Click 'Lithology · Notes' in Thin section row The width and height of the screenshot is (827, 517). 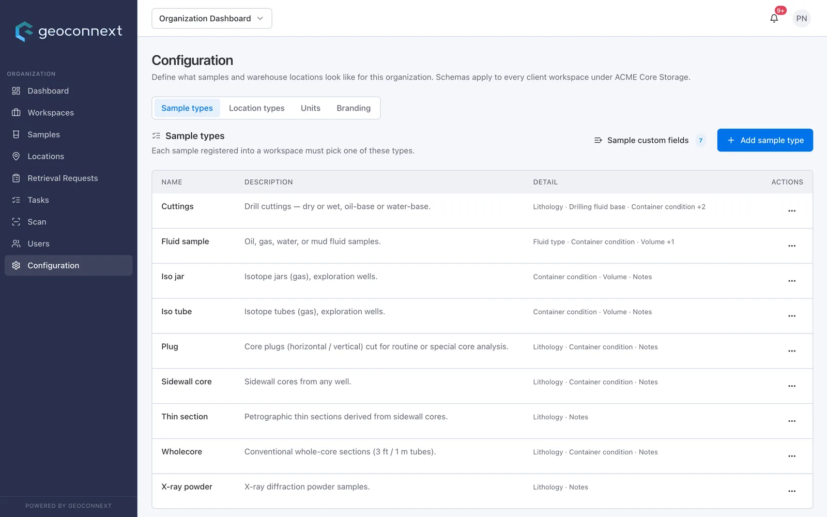[560, 417]
